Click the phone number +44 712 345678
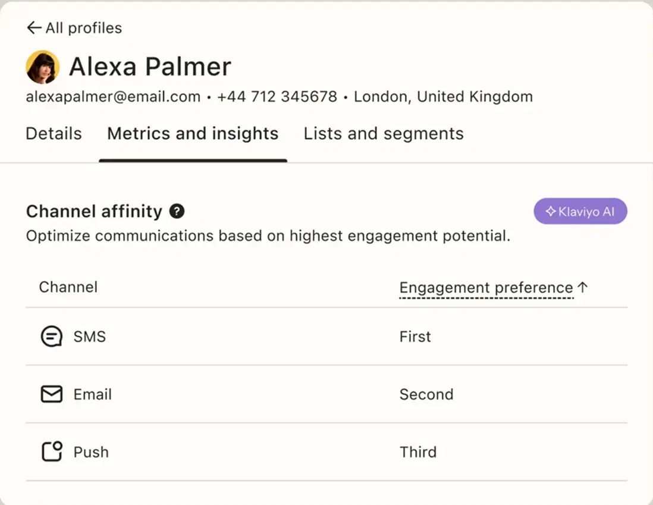This screenshot has height=505, width=653. tap(277, 97)
